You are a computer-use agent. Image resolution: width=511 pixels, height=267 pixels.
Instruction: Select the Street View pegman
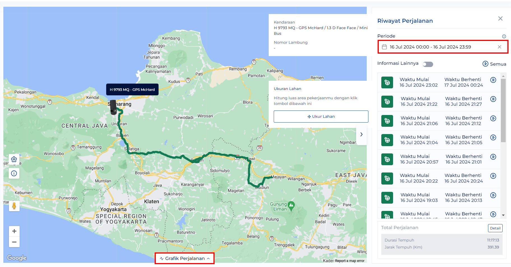pos(14,206)
